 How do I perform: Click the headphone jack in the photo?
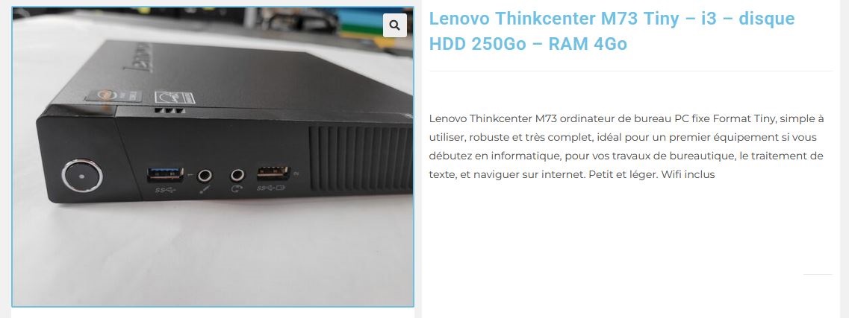click(x=237, y=176)
